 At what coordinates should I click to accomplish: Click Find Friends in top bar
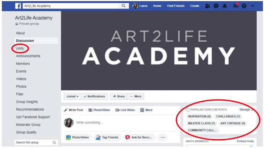176,6
